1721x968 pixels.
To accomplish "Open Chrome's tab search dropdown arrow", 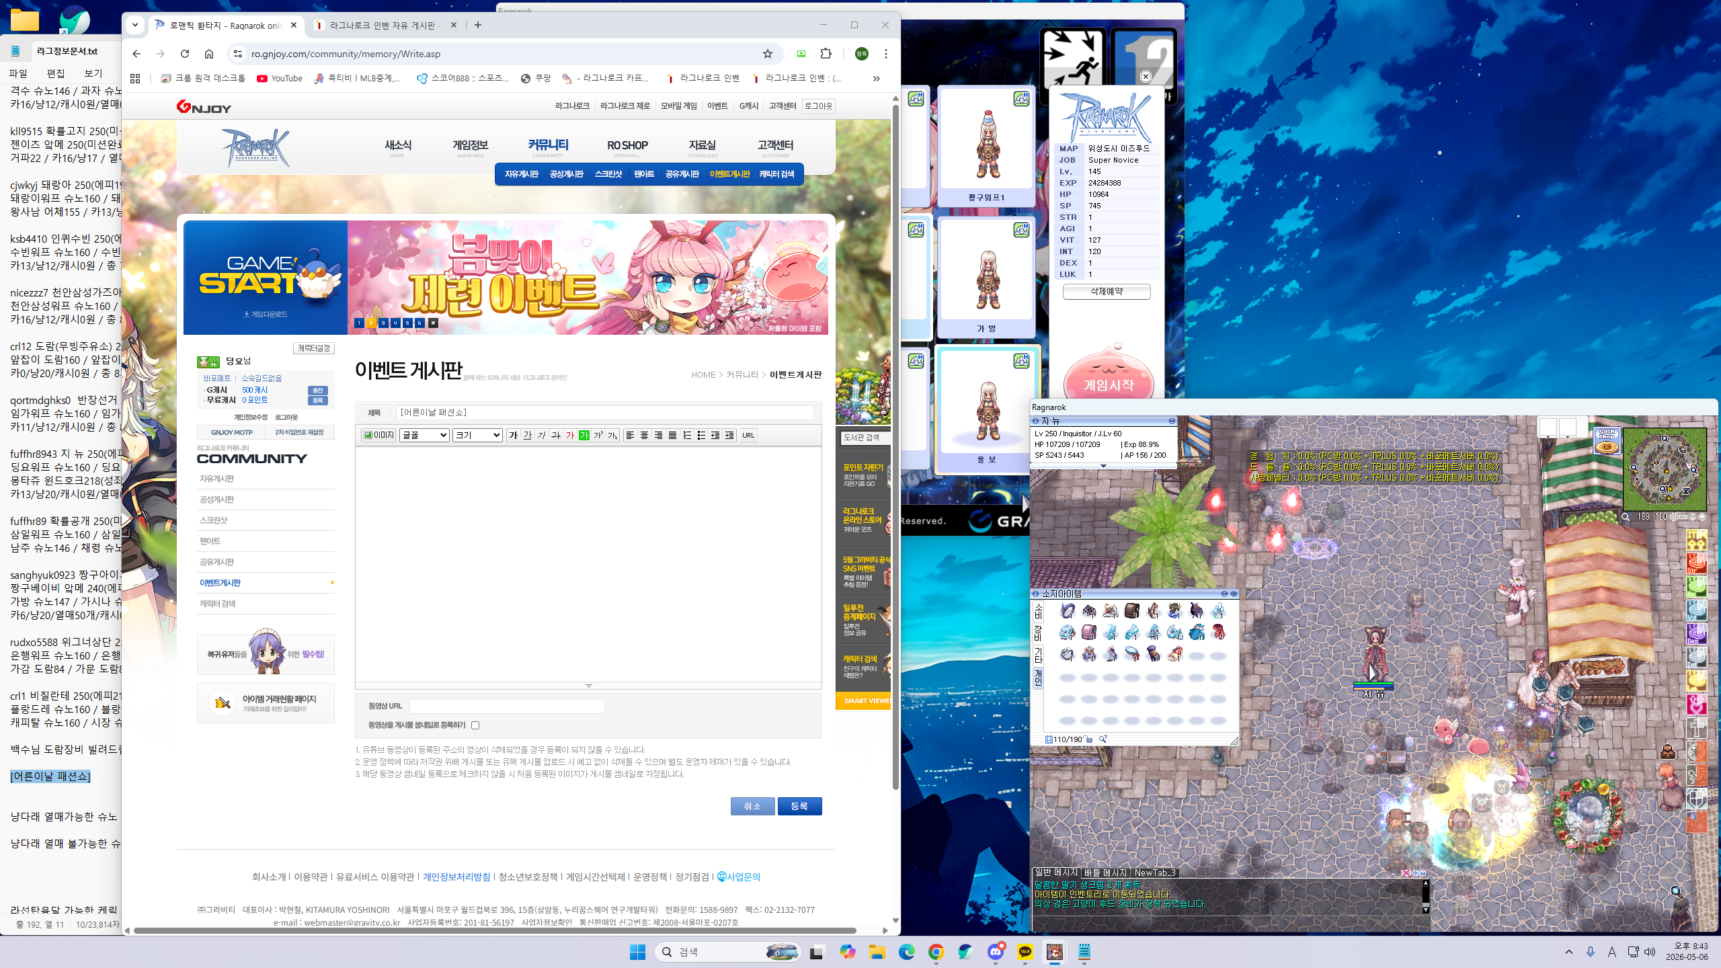I will click(x=135, y=26).
